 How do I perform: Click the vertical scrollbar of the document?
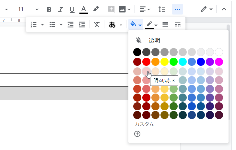click(x=228, y=72)
